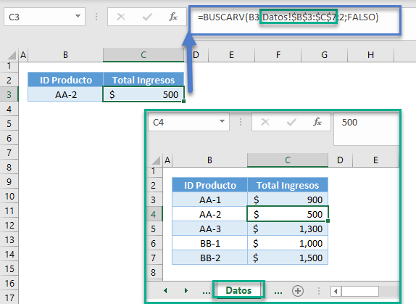This screenshot has width=416, height=304.
Task: Switch to the Datos sheet tab
Action: point(238,290)
